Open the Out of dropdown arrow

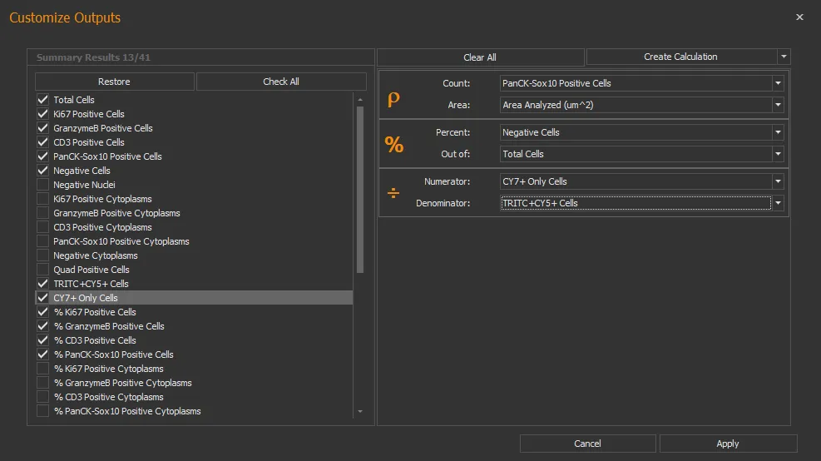tap(778, 154)
